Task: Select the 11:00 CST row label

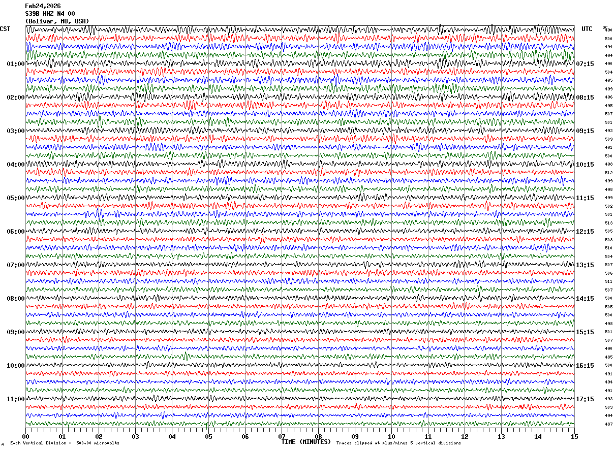Action: (15, 399)
